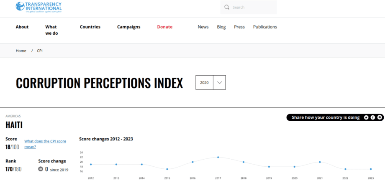Click the 2014 data point on chart

click(142, 164)
